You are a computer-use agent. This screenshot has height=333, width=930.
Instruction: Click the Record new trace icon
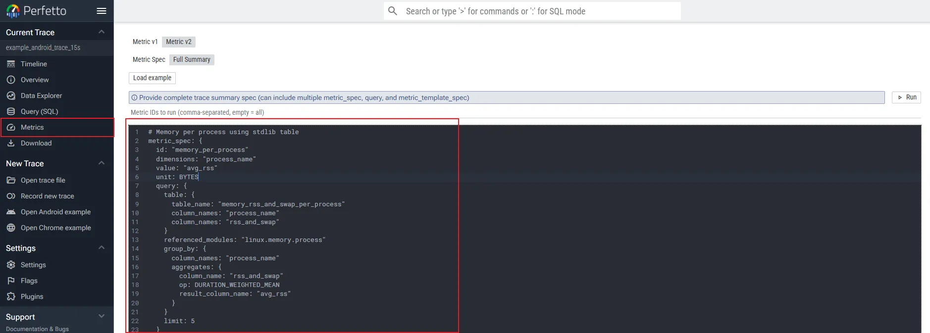pyautogui.click(x=11, y=196)
